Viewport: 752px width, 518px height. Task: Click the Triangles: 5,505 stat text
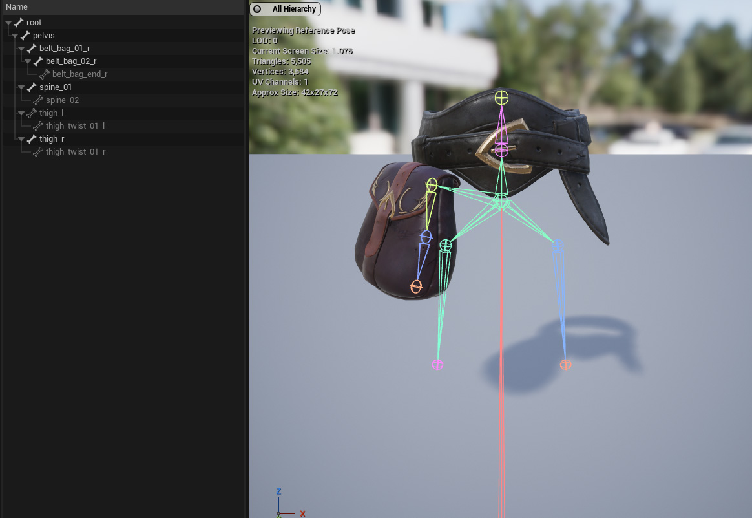coord(282,61)
